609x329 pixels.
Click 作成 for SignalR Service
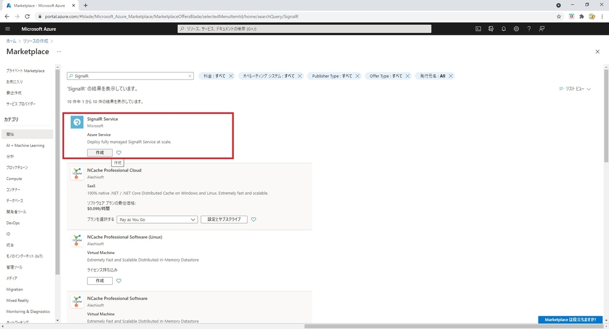coord(100,152)
